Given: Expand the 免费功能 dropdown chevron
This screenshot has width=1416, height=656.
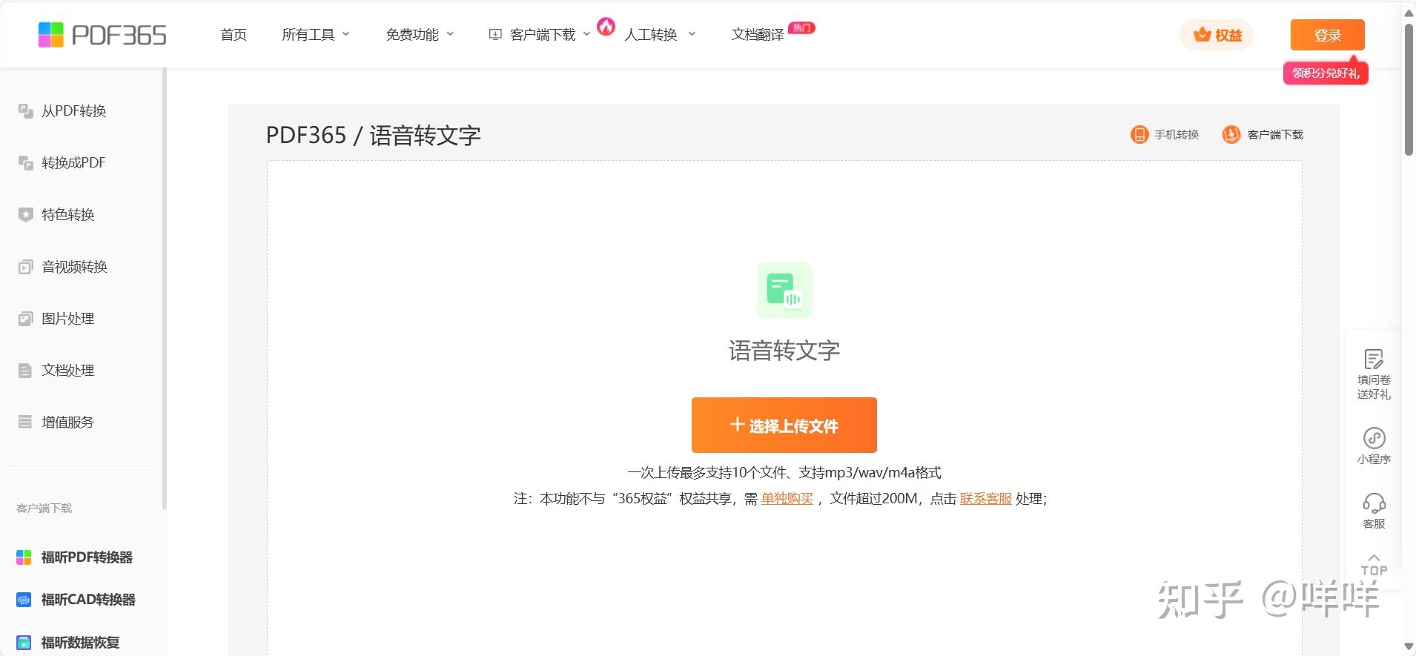Looking at the screenshot, I should [x=450, y=34].
